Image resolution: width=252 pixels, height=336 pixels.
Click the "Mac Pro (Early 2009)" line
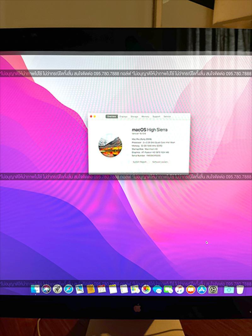tap(142, 139)
